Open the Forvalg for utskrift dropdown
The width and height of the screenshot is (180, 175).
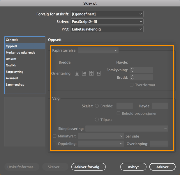pyautogui.click(x=107, y=14)
